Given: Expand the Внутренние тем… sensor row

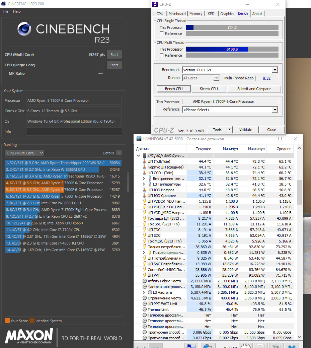Looking at the screenshot, I should tap(144, 179).
